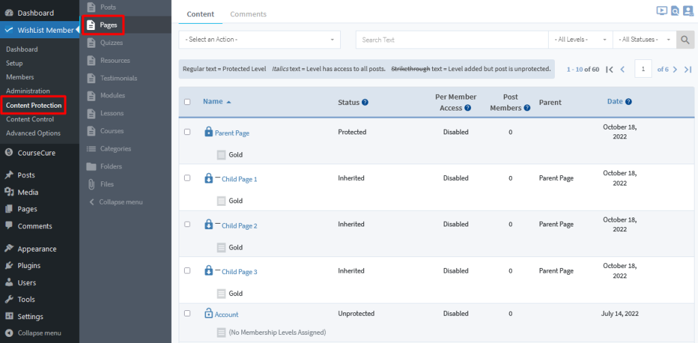Click the Search Text input field

452,40
